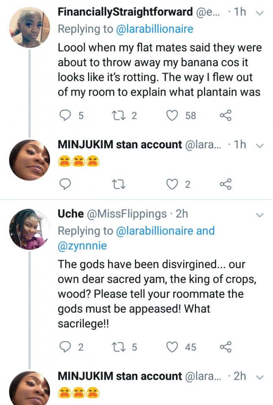This screenshot has height=405, width=273.
Task: Like the tweet with 2 likes
Action: pos(172,184)
